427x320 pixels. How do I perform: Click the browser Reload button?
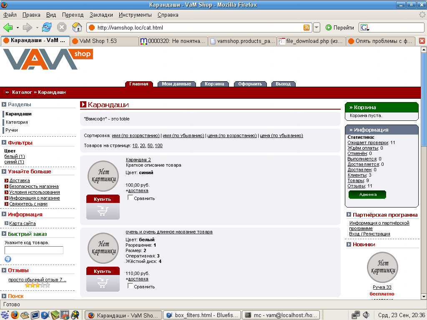click(47, 27)
